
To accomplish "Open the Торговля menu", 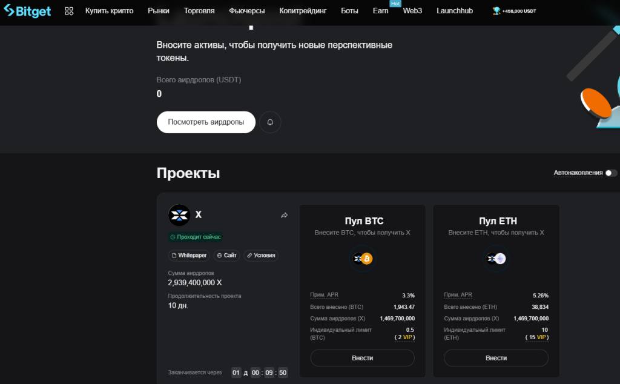I will tap(199, 11).
